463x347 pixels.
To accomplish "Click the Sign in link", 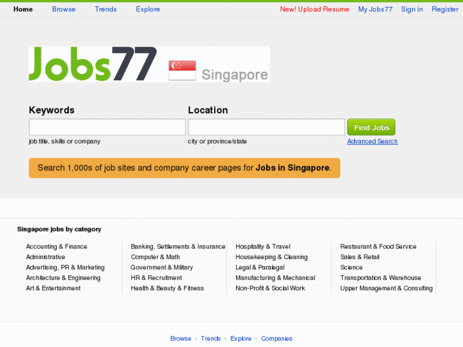I will 412,9.
